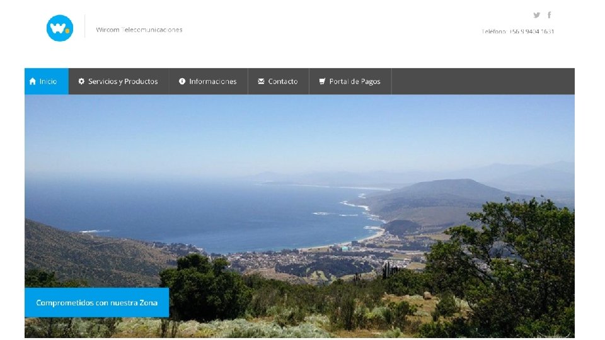Click the info circle icon beside Informaciones
The height and width of the screenshot is (340, 605).
(x=182, y=81)
